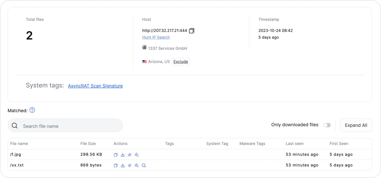Click the Last seen column header
Screen dimensions: 381x178
[x=294, y=143]
